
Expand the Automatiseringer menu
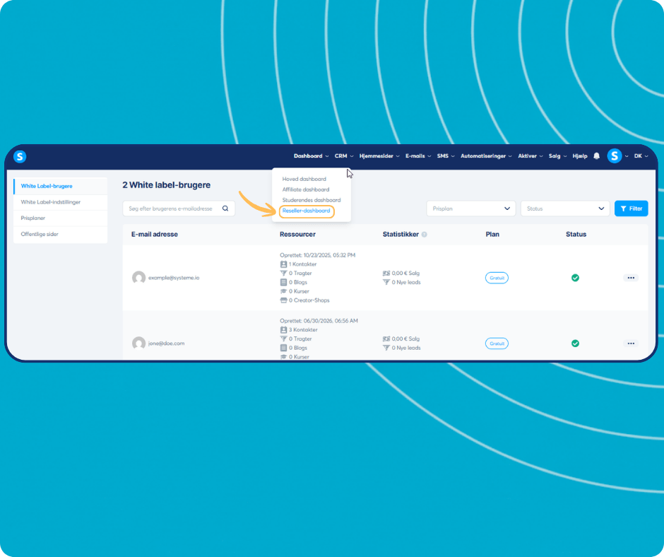(486, 156)
